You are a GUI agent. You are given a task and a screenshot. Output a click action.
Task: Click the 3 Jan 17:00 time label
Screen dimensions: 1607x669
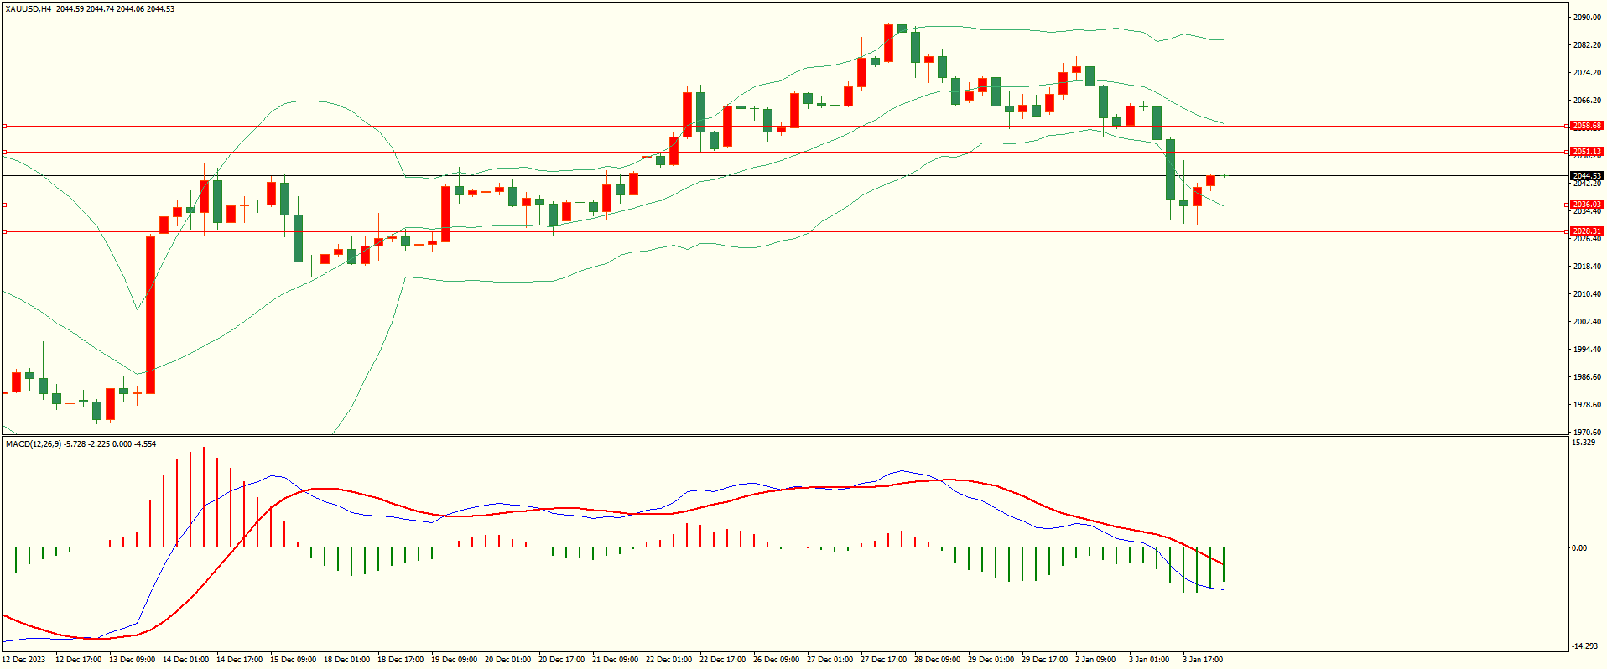1202,660
